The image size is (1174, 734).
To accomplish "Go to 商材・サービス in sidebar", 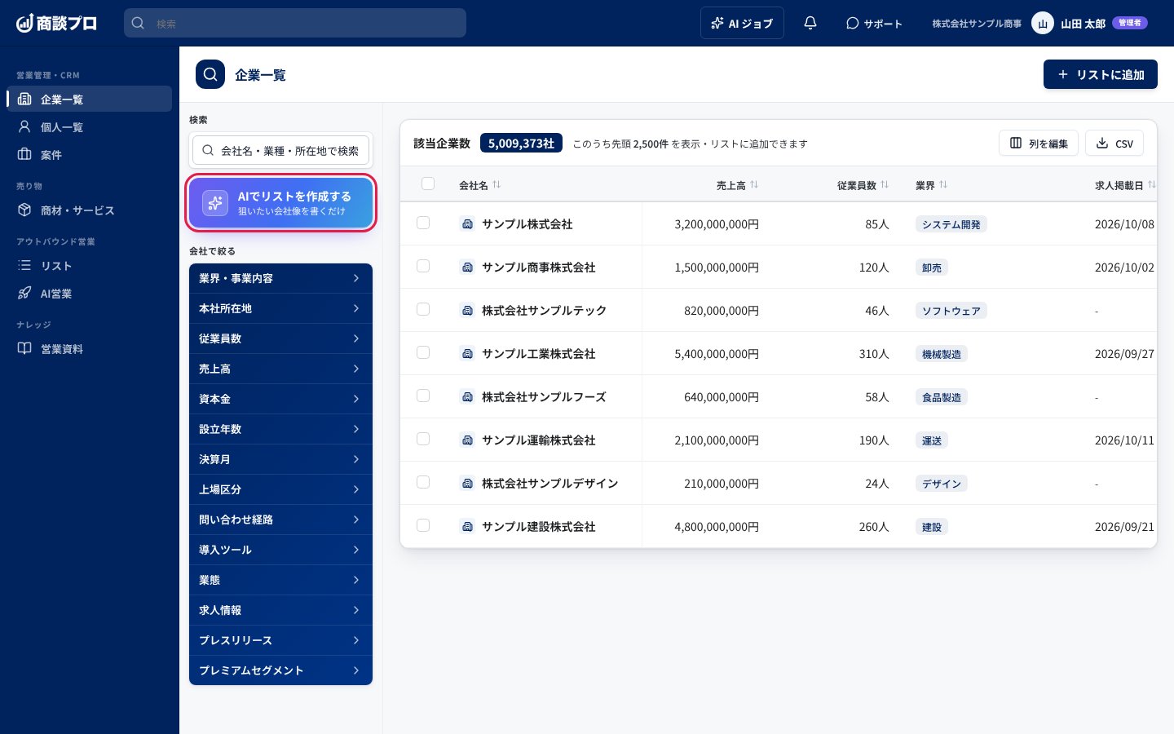I will pyautogui.click(x=90, y=210).
